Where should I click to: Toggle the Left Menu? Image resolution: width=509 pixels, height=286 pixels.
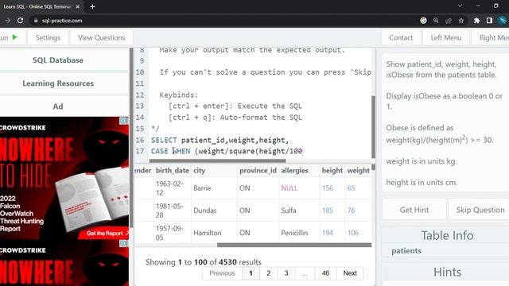tap(446, 37)
